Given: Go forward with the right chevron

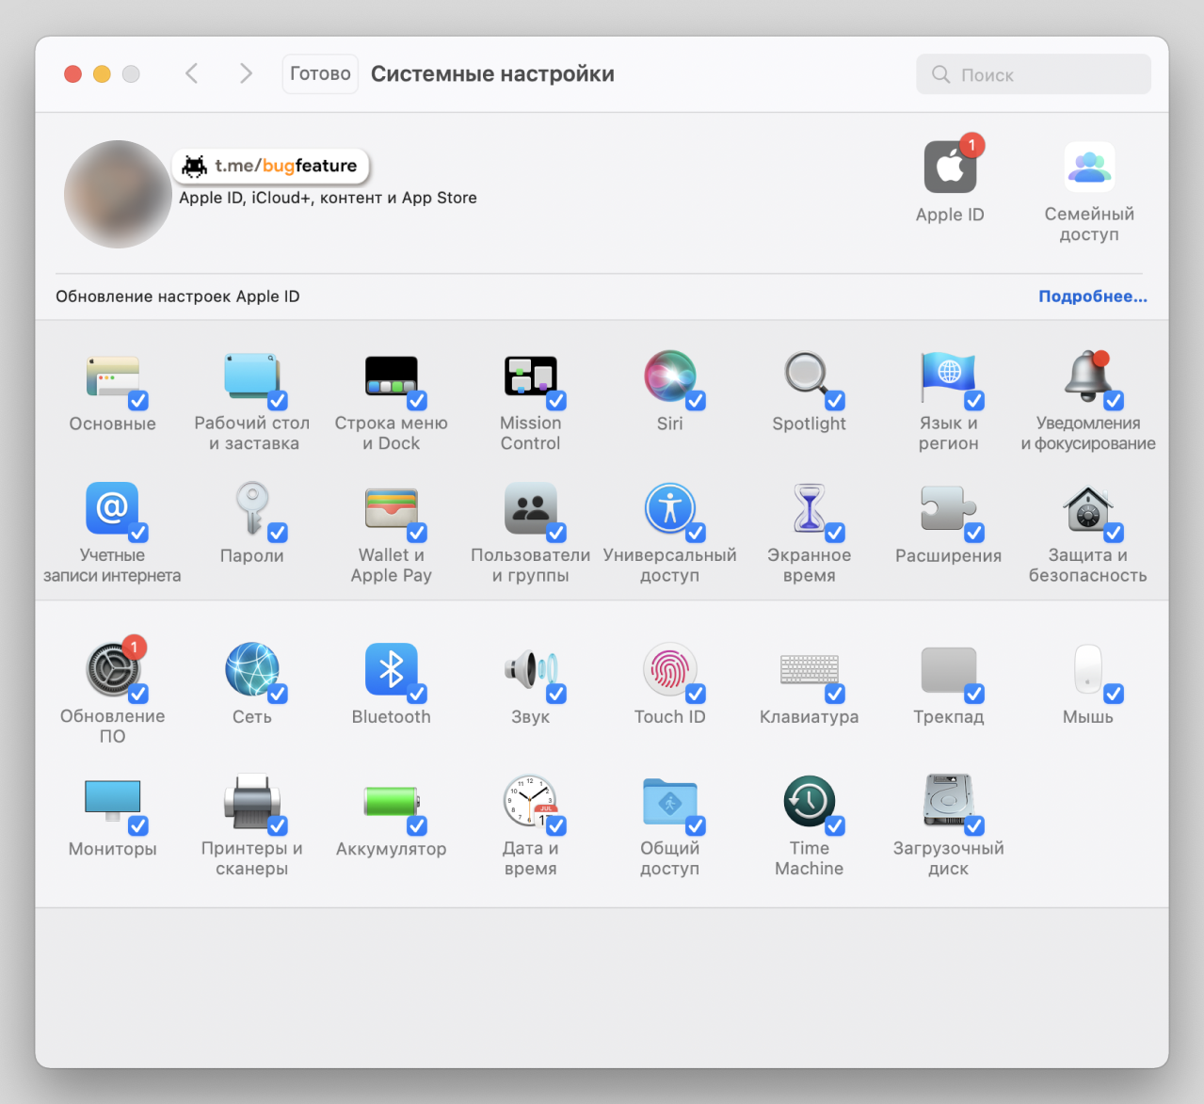Looking at the screenshot, I should tap(246, 73).
